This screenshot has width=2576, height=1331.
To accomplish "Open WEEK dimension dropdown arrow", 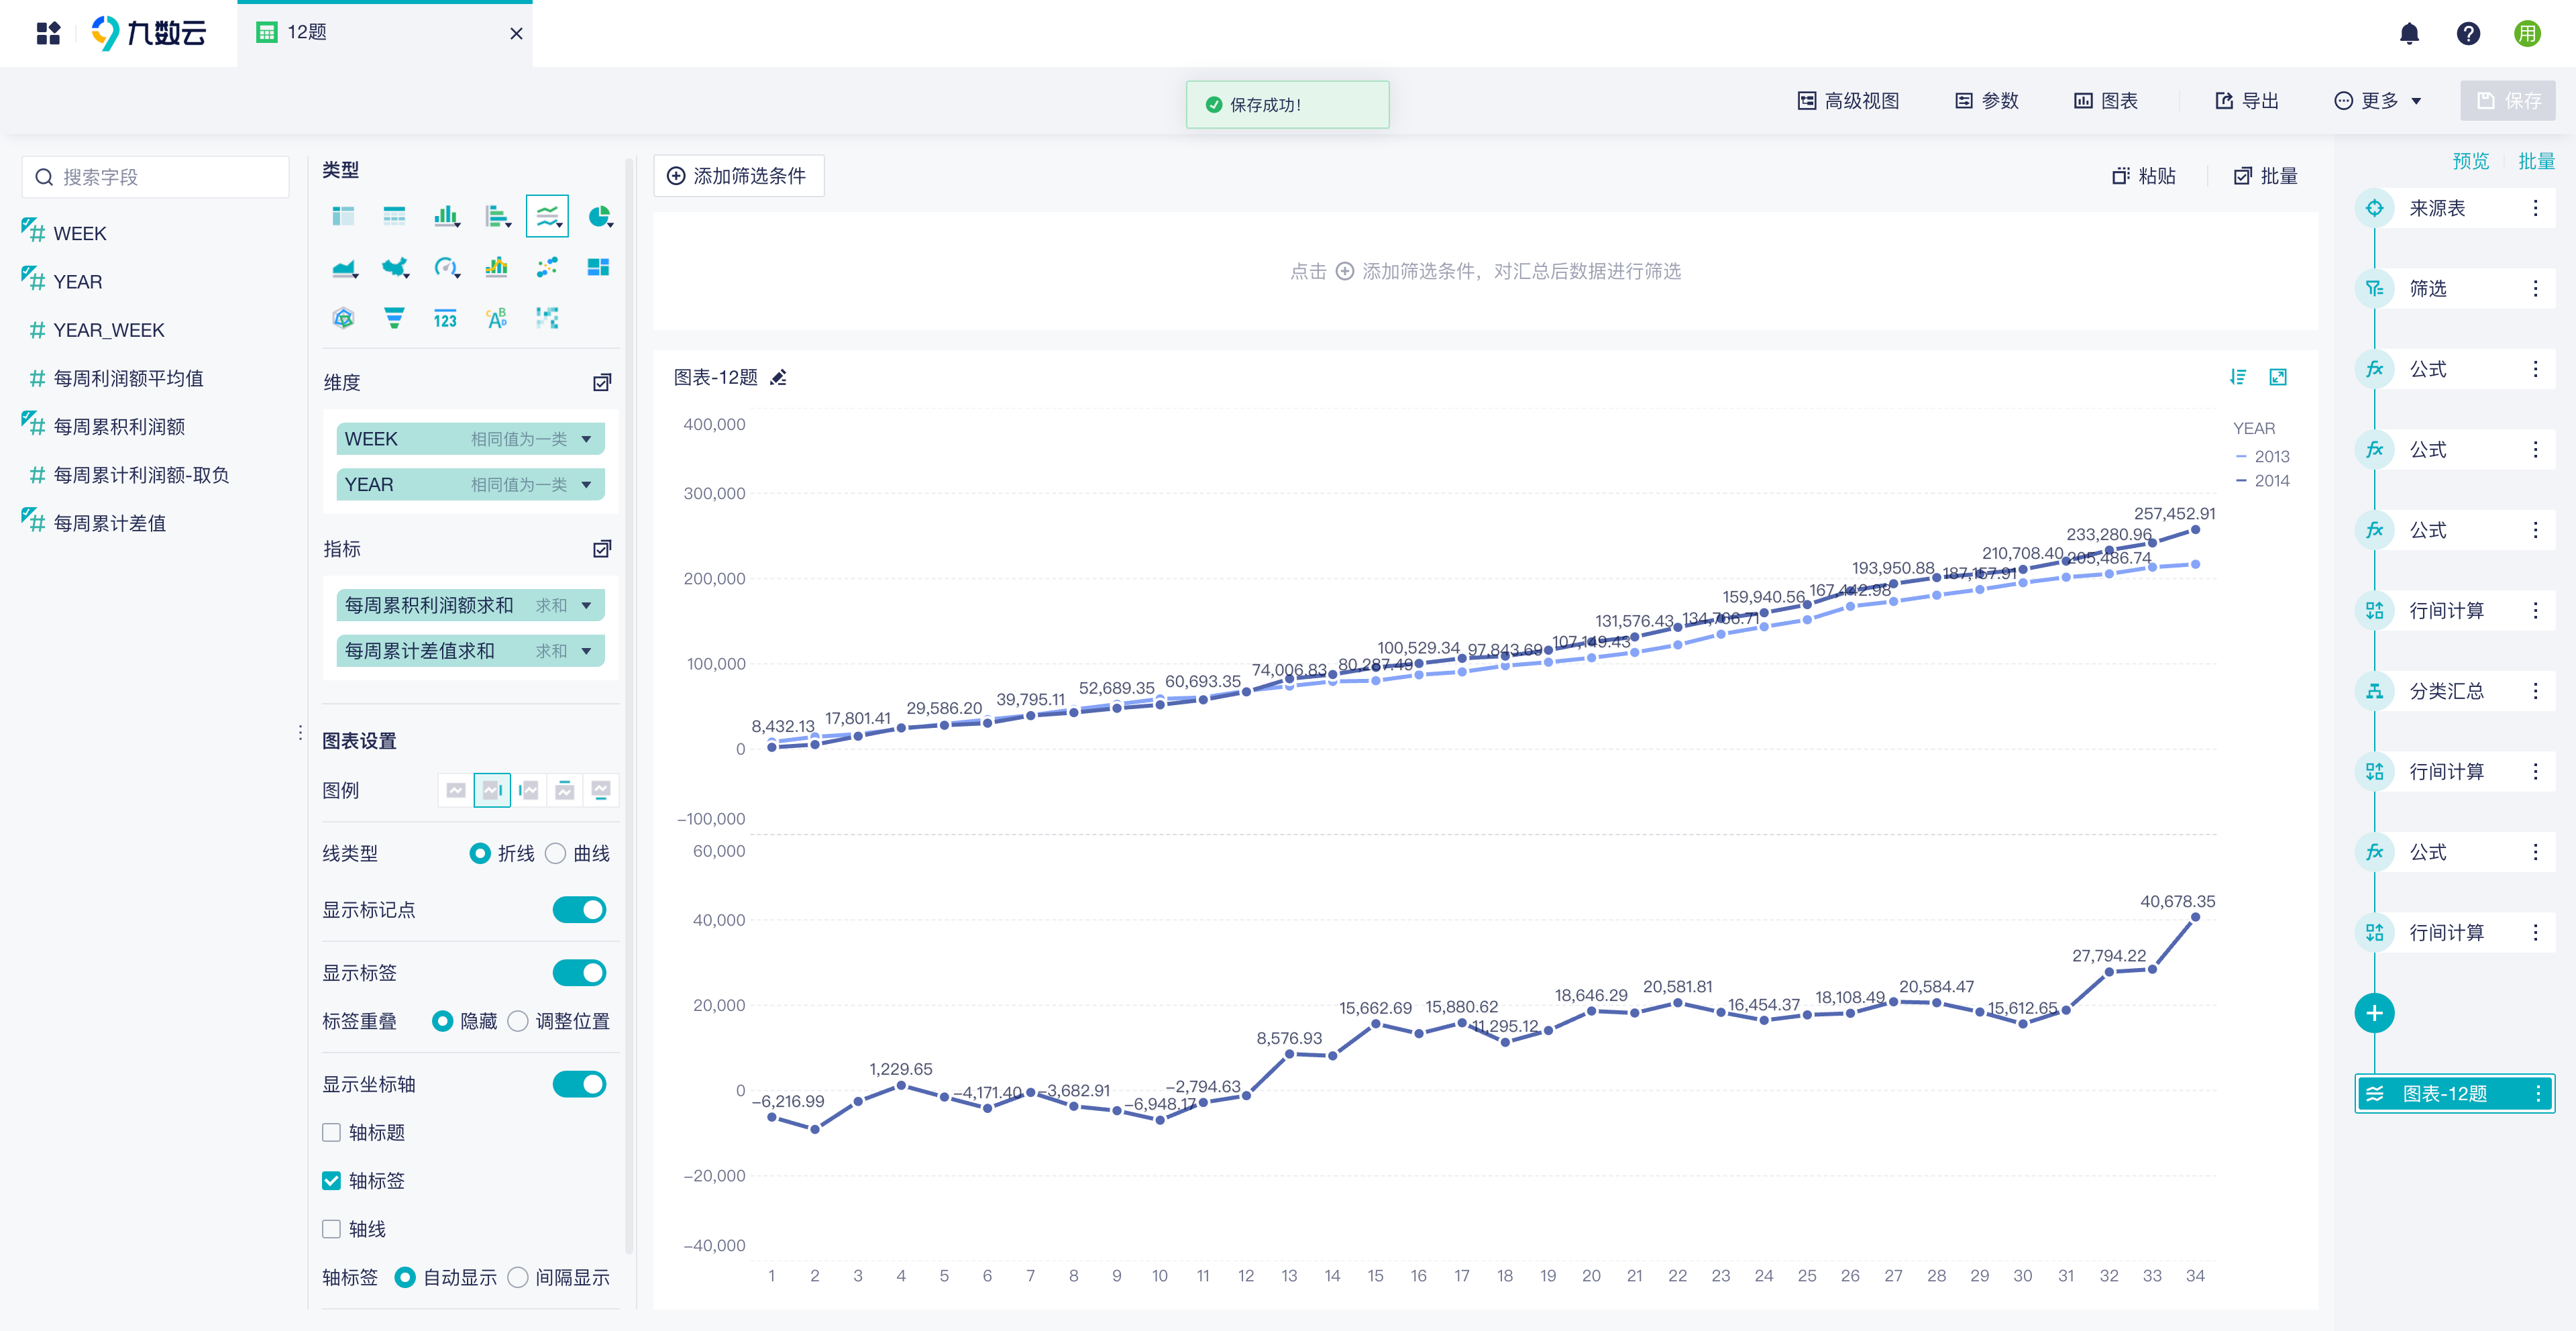I will coord(586,439).
